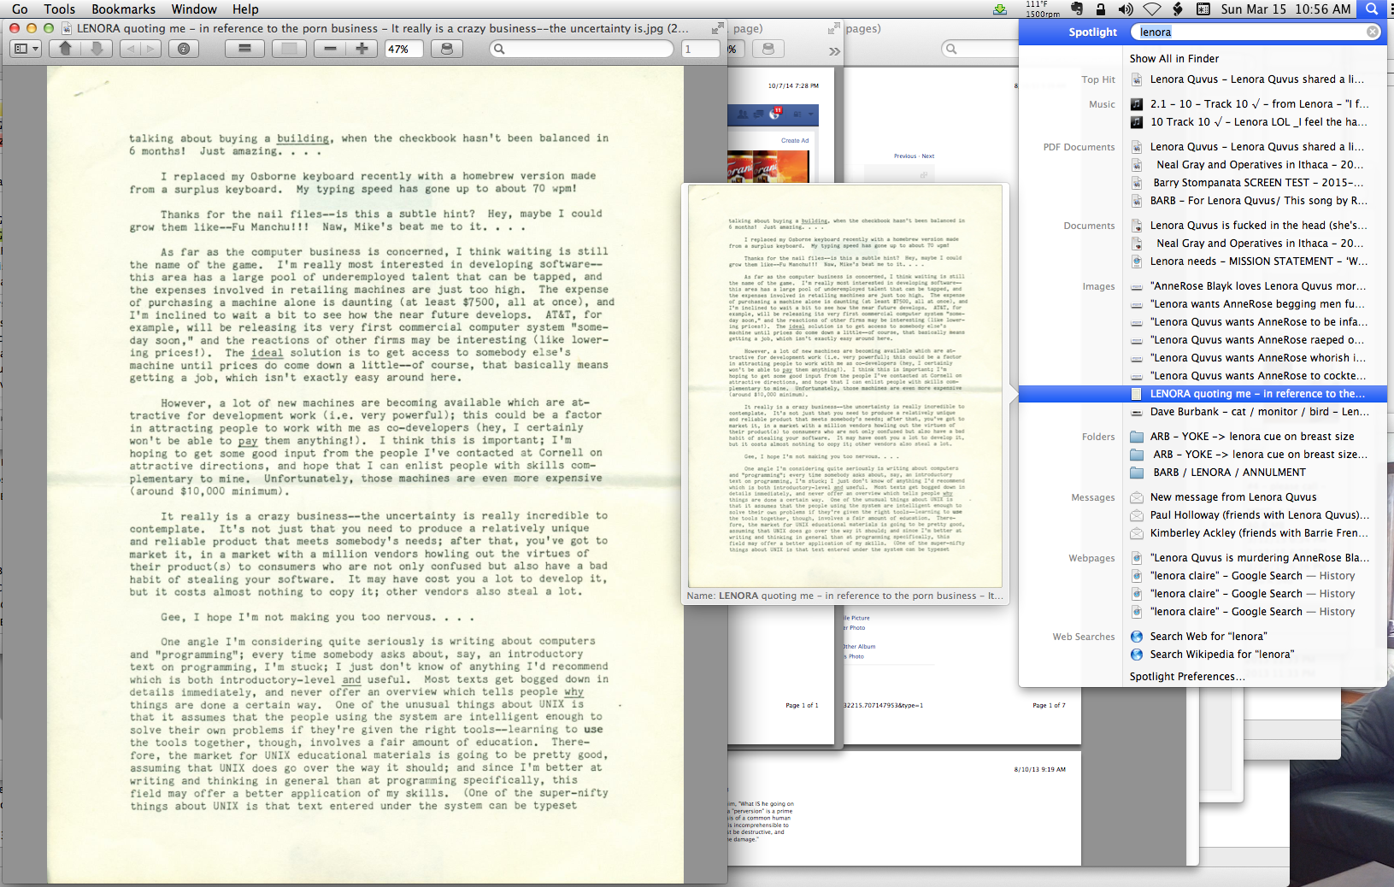The image size is (1394, 887).
Task: Click the page number input field
Action: pyautogui.click(x=701, y=49)
